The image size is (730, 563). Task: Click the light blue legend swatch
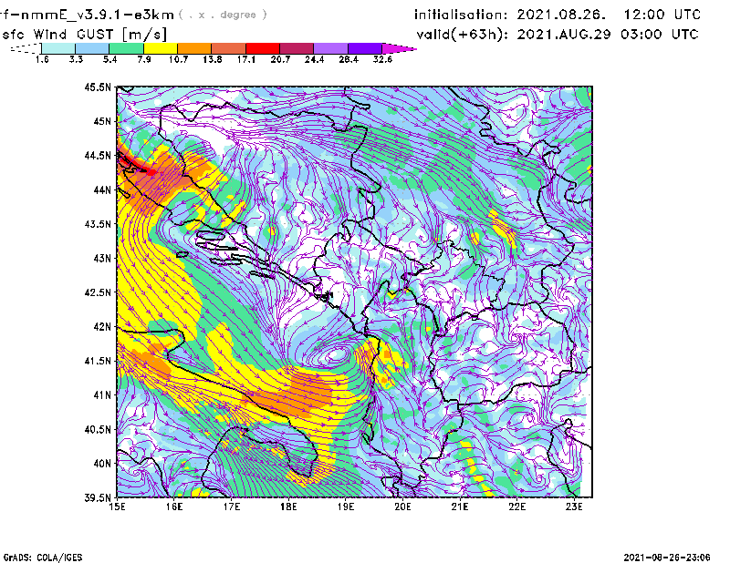tap(92, 48)
